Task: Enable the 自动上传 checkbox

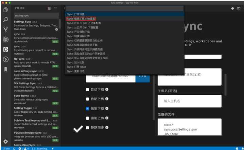Action: tap(87, 99)
